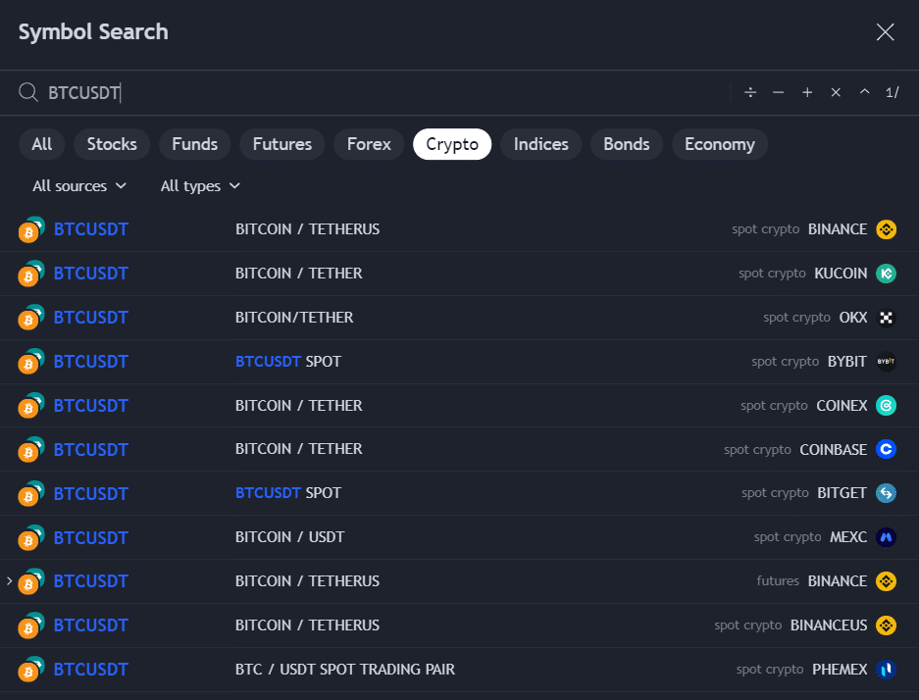919x700 pixels.
Task: Click the BINANCE futures exchange logo
Action: pos(887,581)
